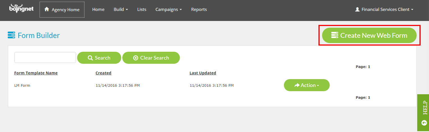Click the Form Builder stacked-bars icon
This screenshot has height=132, width=429.
click(11, 35)
